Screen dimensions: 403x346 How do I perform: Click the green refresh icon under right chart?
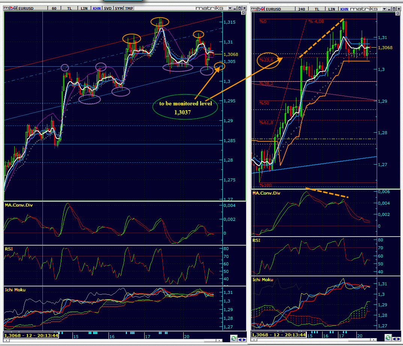click(x=388, y=338)
